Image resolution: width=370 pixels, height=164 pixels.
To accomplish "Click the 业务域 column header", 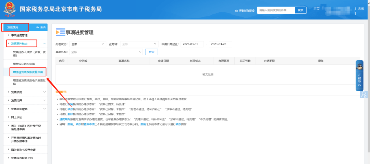I will 83,61.
